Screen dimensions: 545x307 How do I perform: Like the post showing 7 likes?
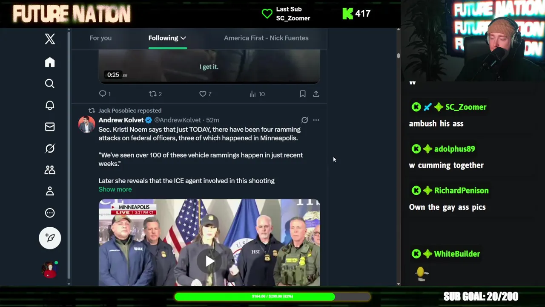click(205, 94)
